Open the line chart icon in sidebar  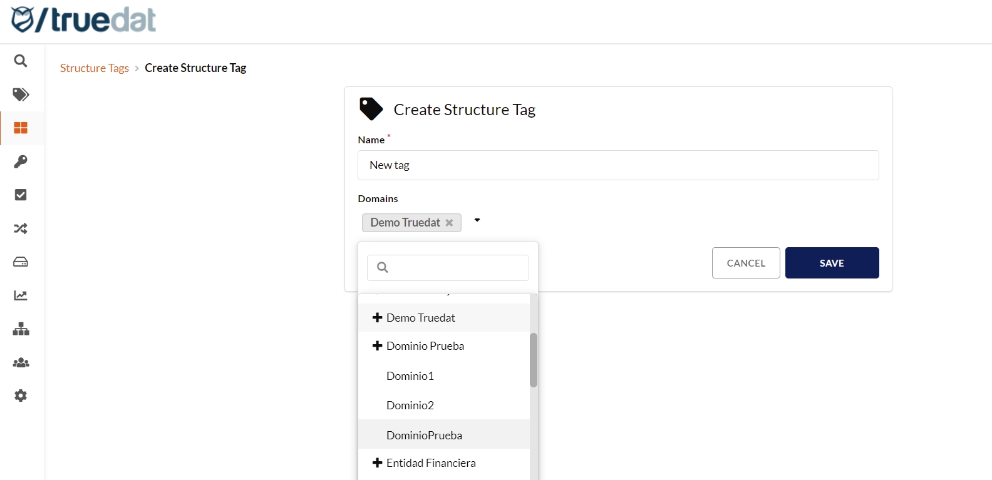click(21, 295)
